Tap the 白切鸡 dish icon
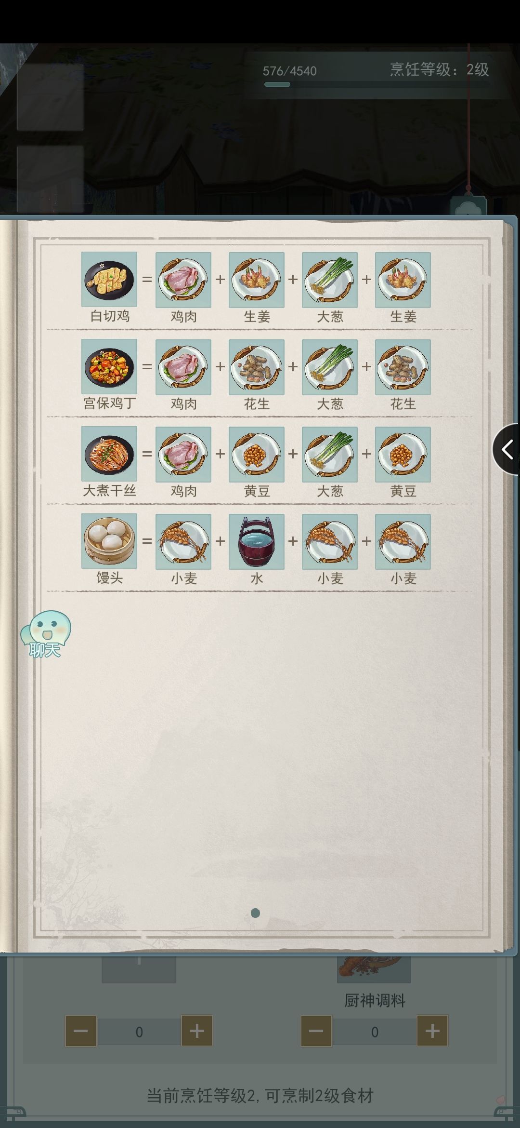 pos(109,279)
